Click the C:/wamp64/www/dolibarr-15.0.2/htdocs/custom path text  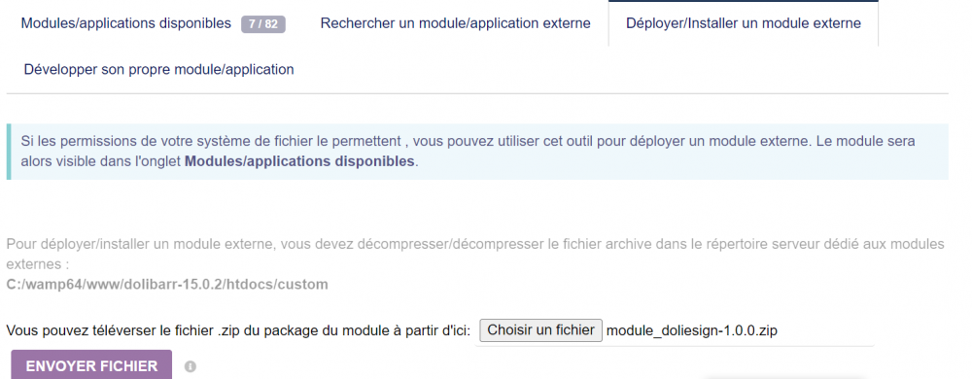[167, 285]
